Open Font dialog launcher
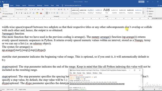The height and width of the screenshot is (91, 162). point(44,16)
